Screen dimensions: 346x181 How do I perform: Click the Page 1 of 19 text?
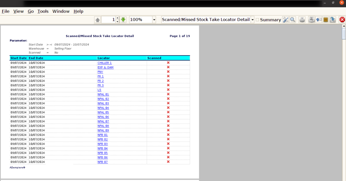click(x=180, y=36)
